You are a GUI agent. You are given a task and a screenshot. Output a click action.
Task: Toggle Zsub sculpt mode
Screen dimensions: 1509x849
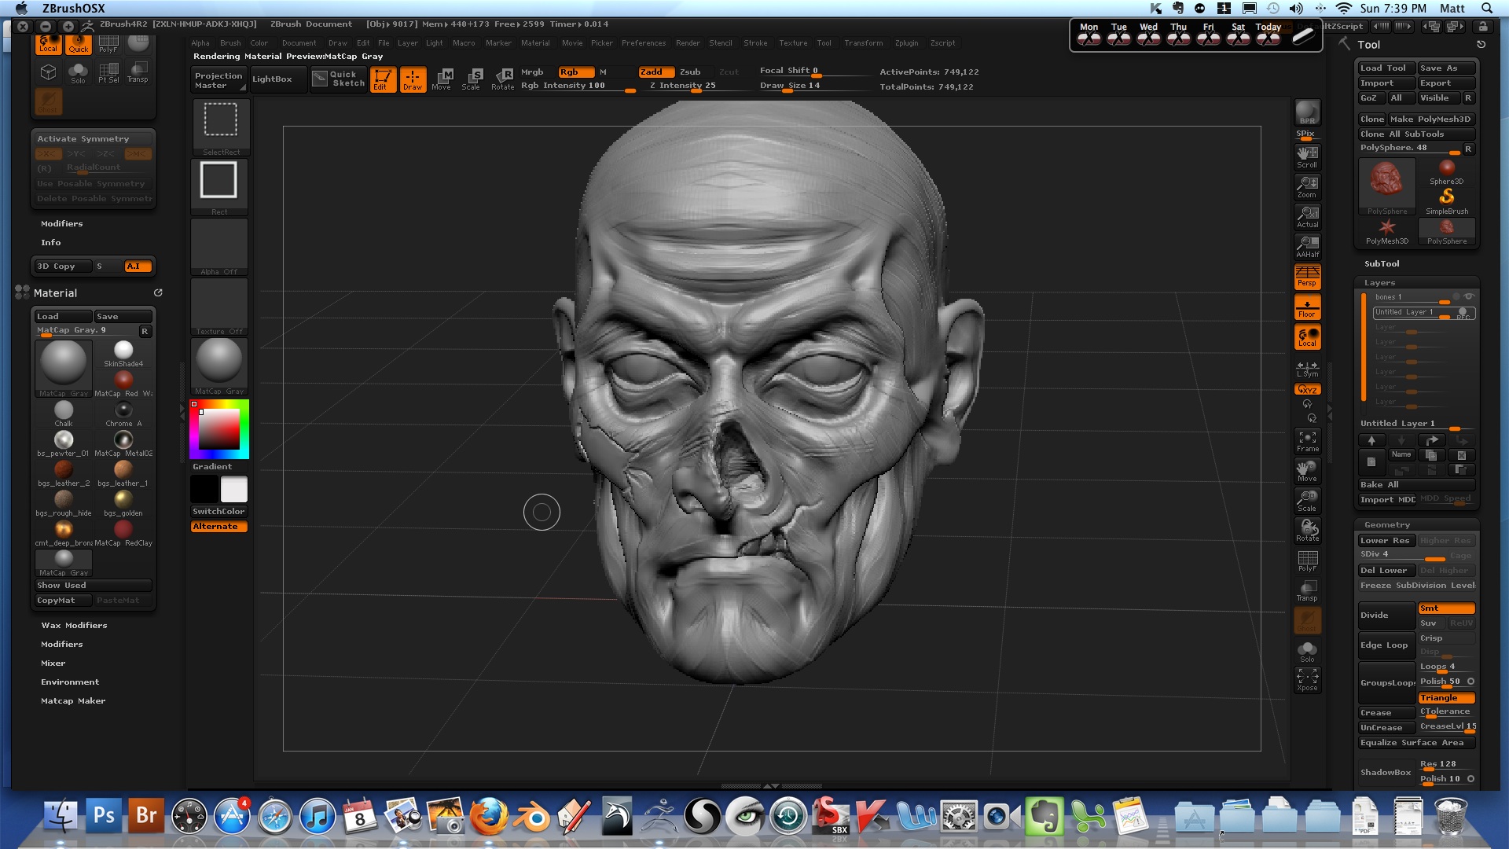[690, 72]
